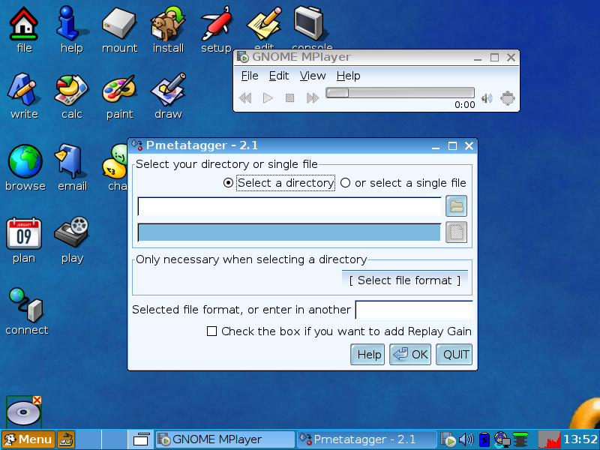Switch to Pmetatagger taskbar entry
The height and width of the screenshot is (450, 600).
367,439
